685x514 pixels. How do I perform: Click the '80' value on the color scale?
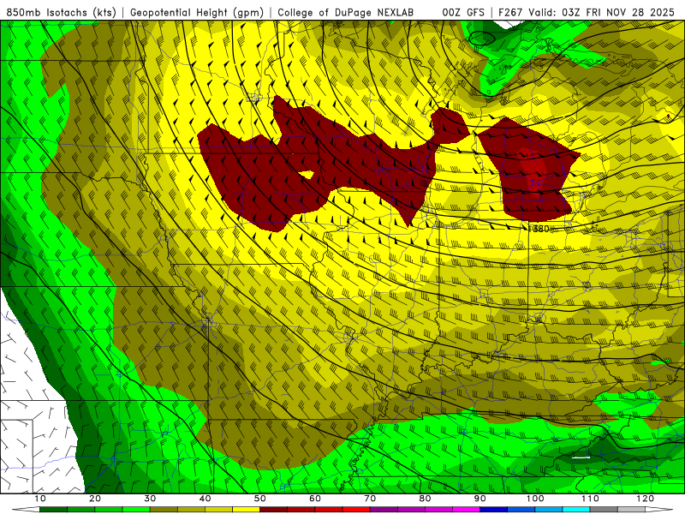(x=425, y=499)
